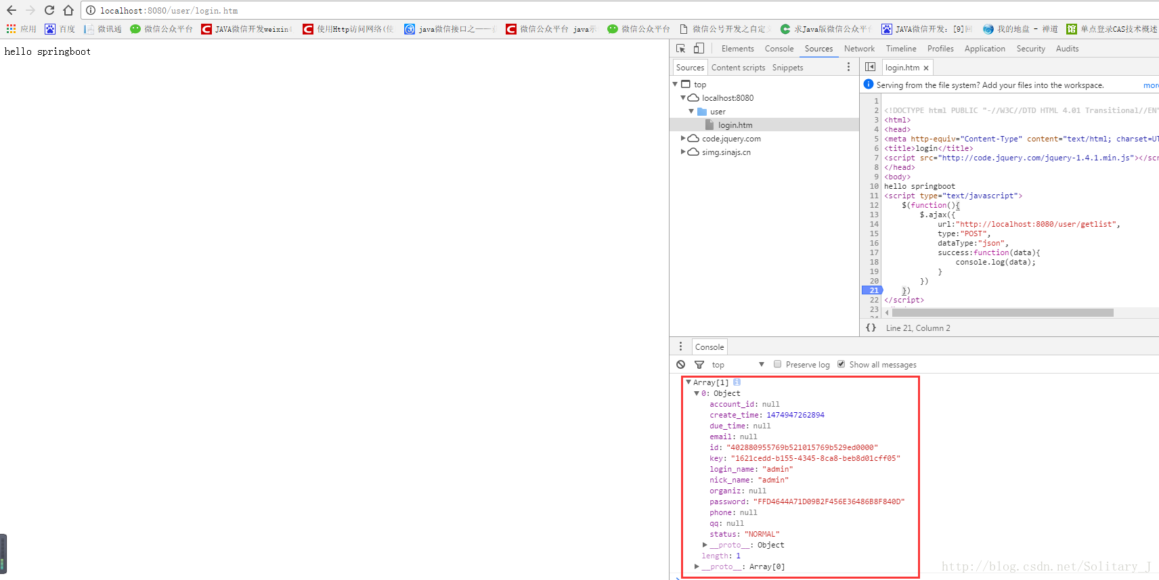Open the Apps bookmark grid icon
Screen dimensions: 1159x580
[11, 29]
